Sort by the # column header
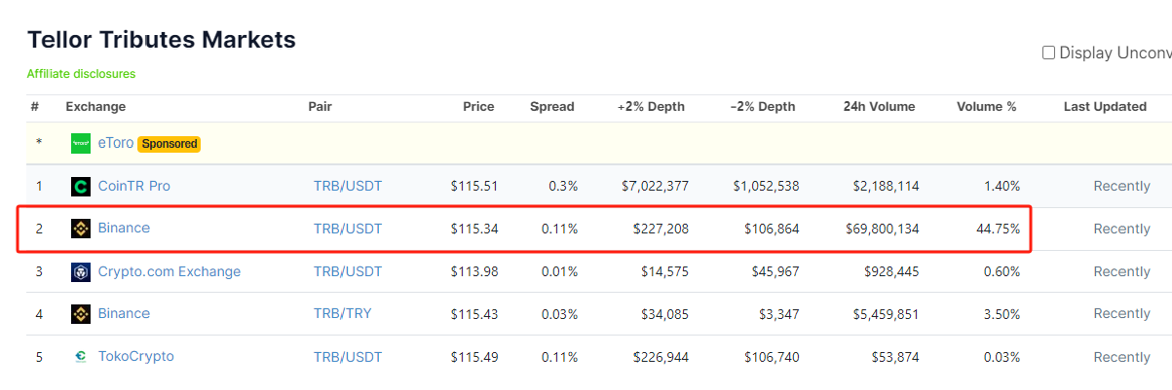 point(34,107)
